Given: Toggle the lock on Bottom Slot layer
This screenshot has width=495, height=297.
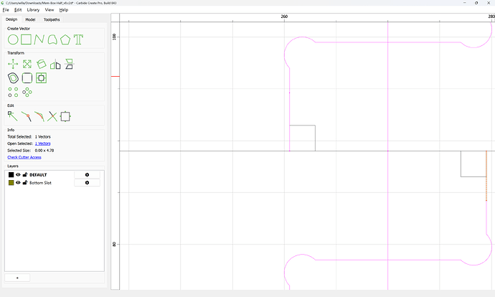Looking at the screenshot, I should point(25,183).
